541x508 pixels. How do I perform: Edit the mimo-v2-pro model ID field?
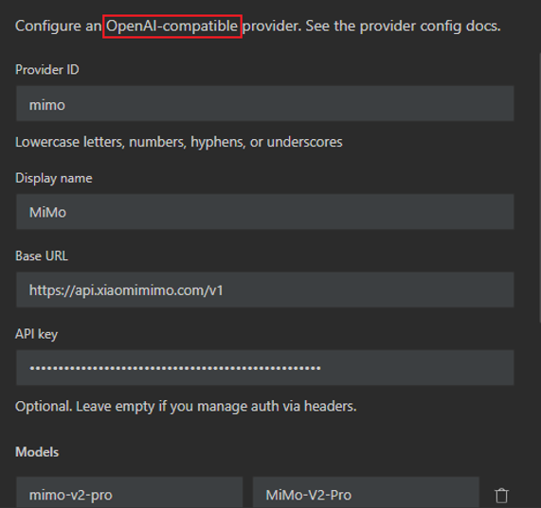click(x=130, y=493)
